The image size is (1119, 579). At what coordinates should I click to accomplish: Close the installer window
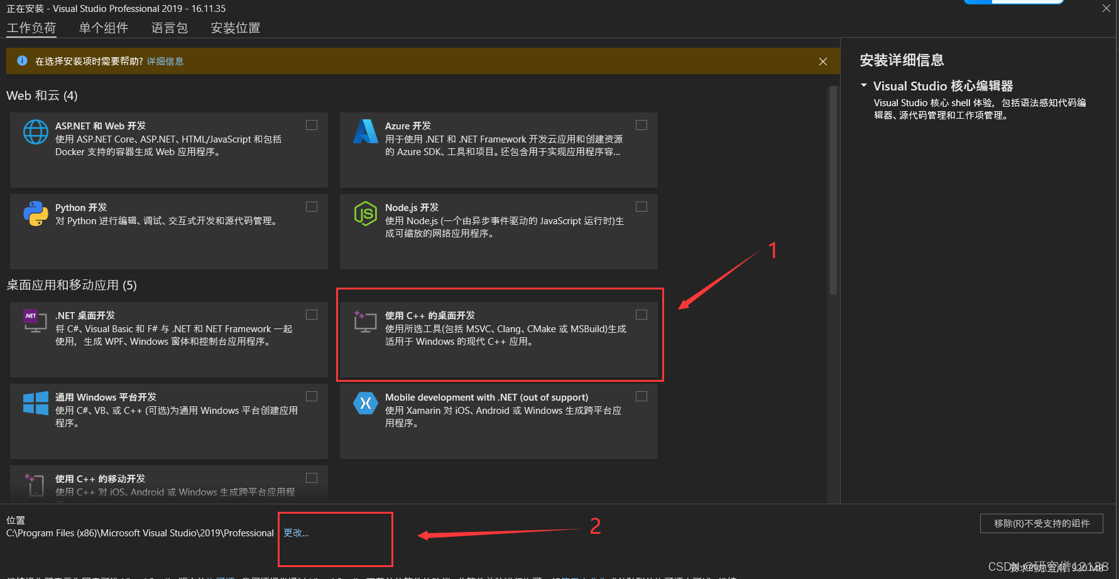1106,8
